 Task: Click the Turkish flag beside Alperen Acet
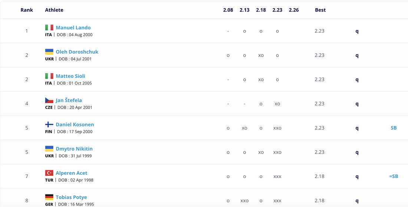49,173
